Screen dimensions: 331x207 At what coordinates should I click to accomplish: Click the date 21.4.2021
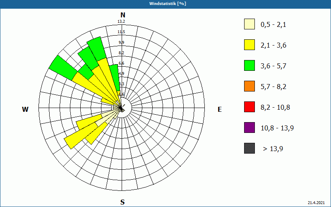pos(316,202)
